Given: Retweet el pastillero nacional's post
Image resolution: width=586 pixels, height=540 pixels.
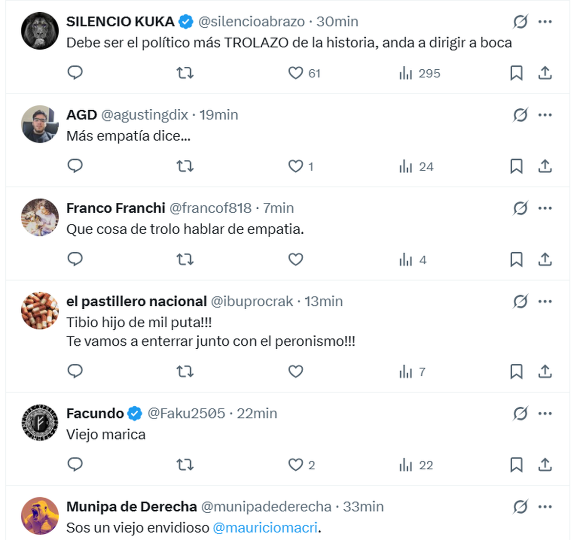Looking at the screenshot, I should [x=185, y=372].
